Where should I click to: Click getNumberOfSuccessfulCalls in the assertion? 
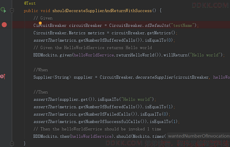tap(109, 122)
